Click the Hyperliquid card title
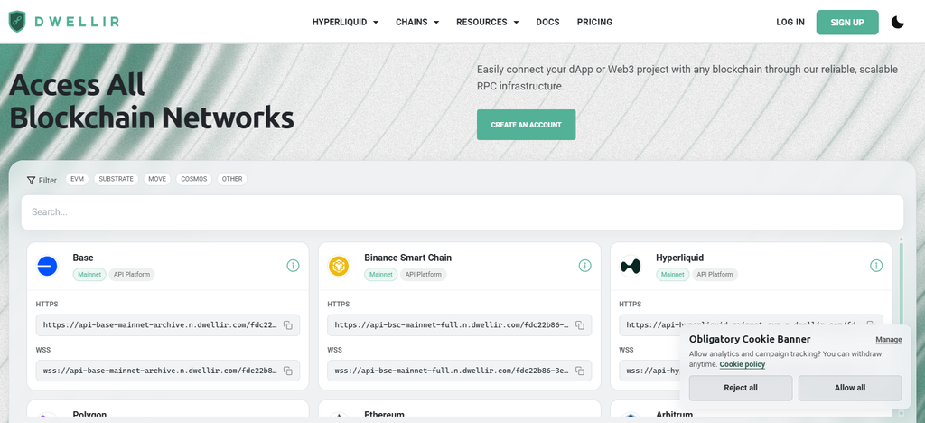The width and height of the screenshot is (925, 423). coord(679,258)
